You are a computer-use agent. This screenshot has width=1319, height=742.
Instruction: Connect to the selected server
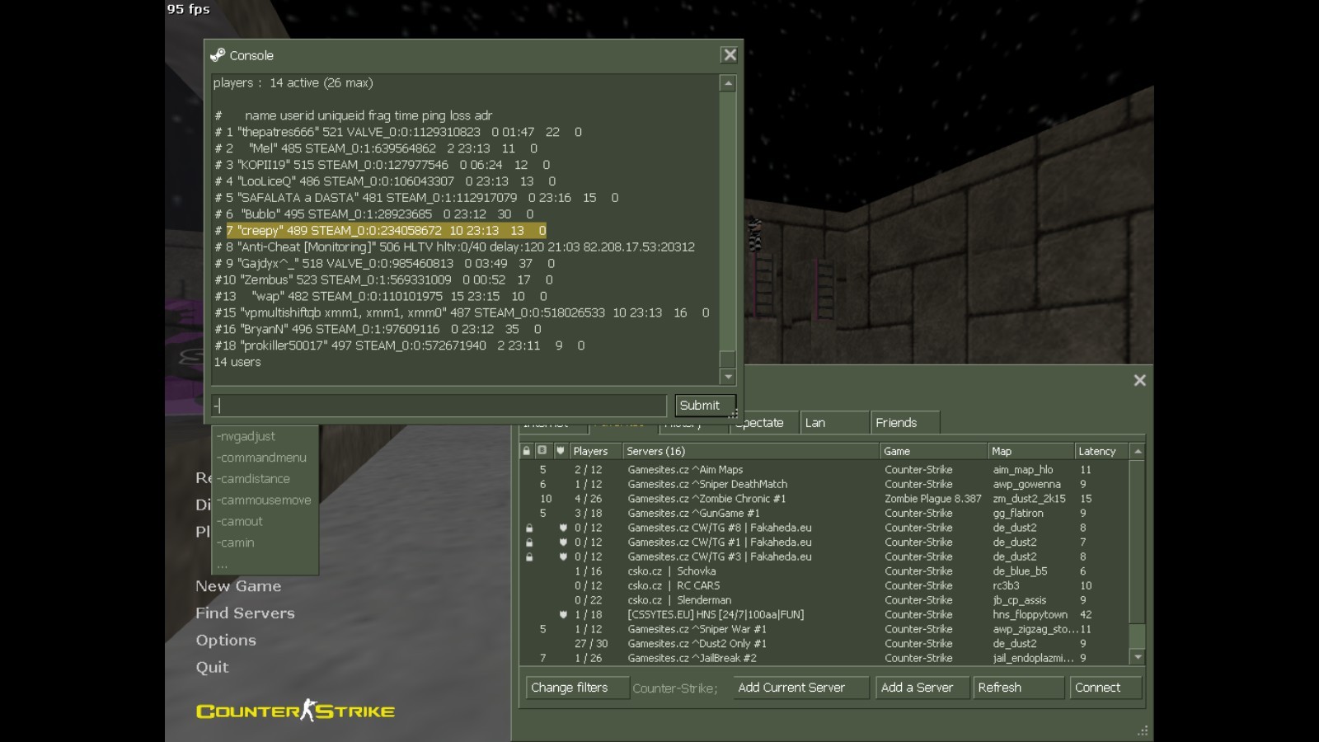click(1105, 688)
